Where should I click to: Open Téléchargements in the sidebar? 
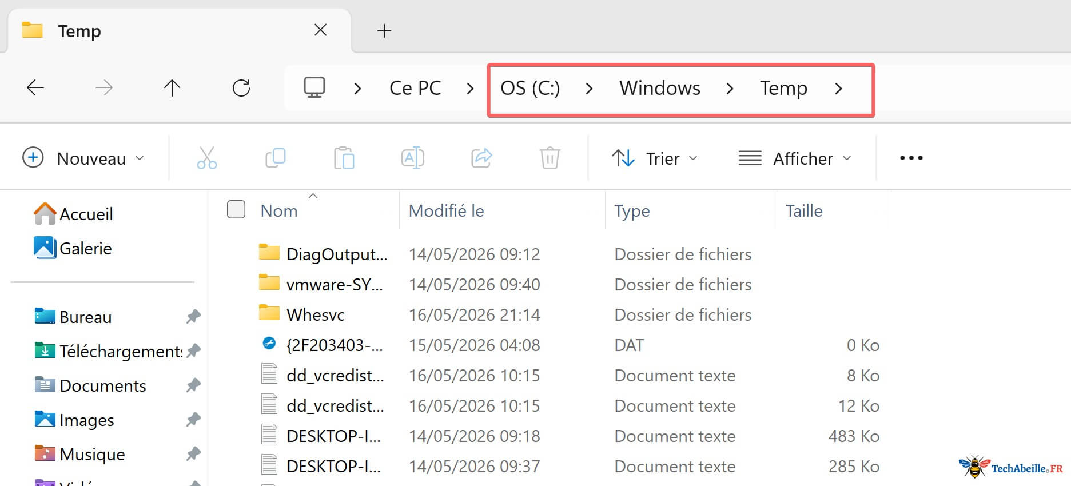(109, 351)
